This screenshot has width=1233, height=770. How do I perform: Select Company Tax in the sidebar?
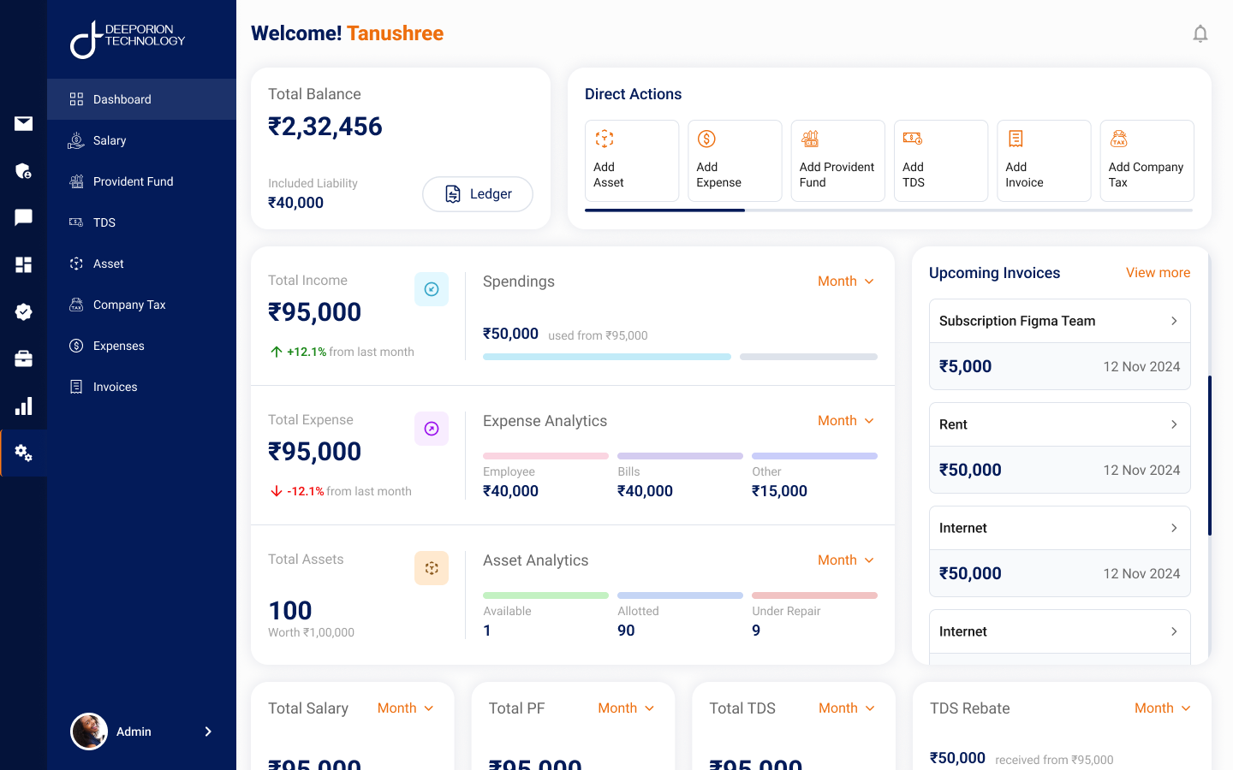129,305
